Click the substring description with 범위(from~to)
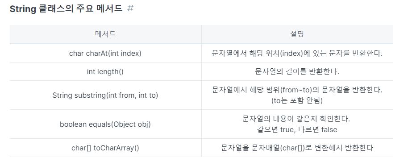Screen dimensions: 412x162 pos(297,90)
